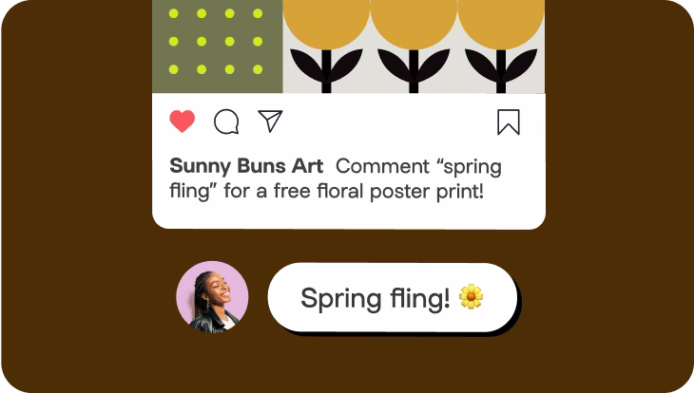Click the quoted "spring" word in caption

pos(469,167)
